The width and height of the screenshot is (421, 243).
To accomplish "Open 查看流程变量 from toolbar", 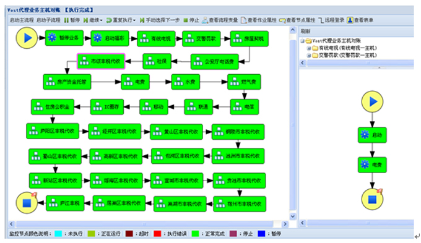I will [x=220, y=20].
